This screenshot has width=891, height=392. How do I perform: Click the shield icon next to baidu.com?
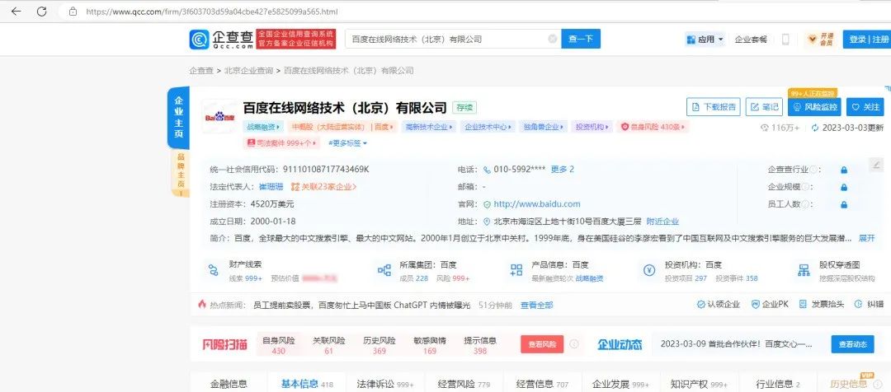click(487, 204)
